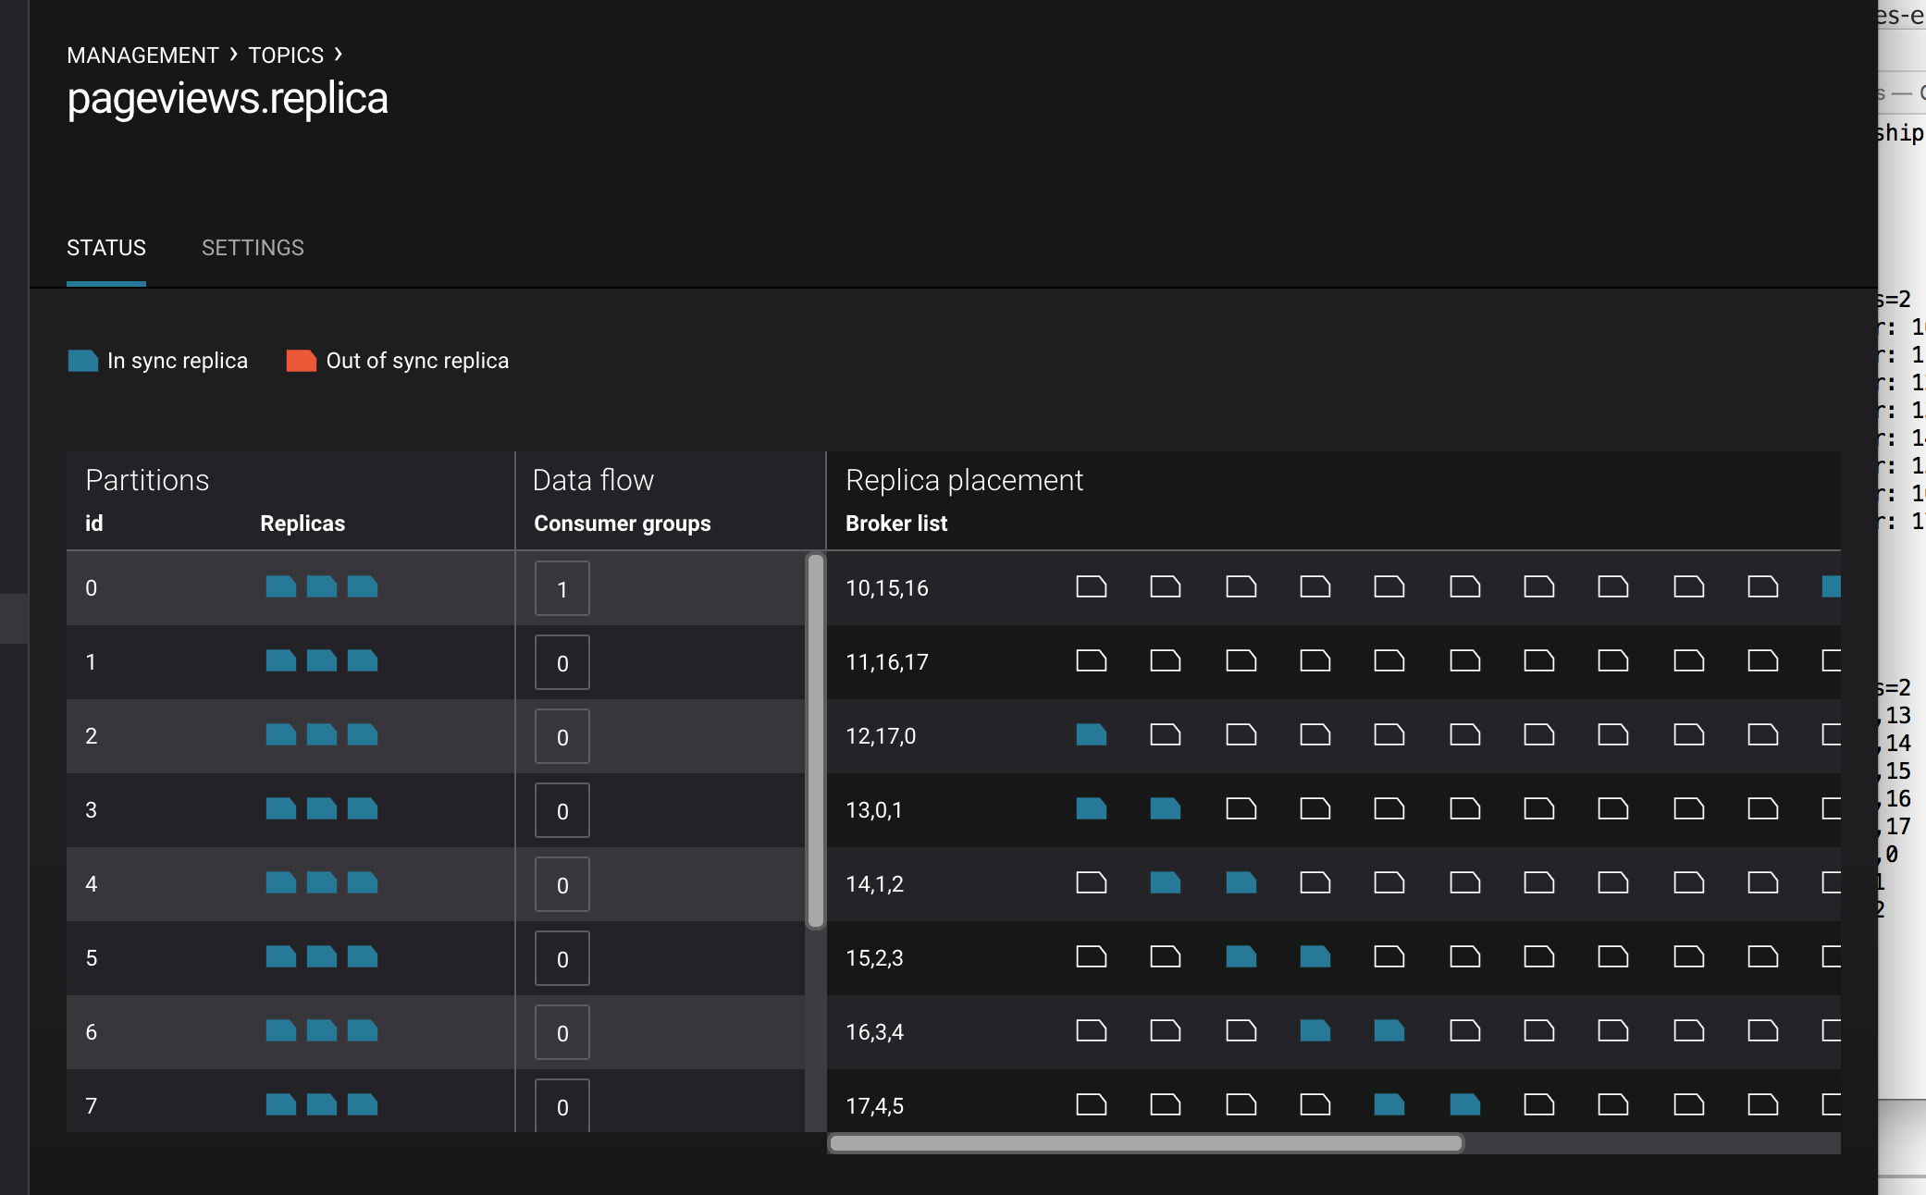Click first replica icon of partition 0
1926x1195 pixels.
coord(281,586)
